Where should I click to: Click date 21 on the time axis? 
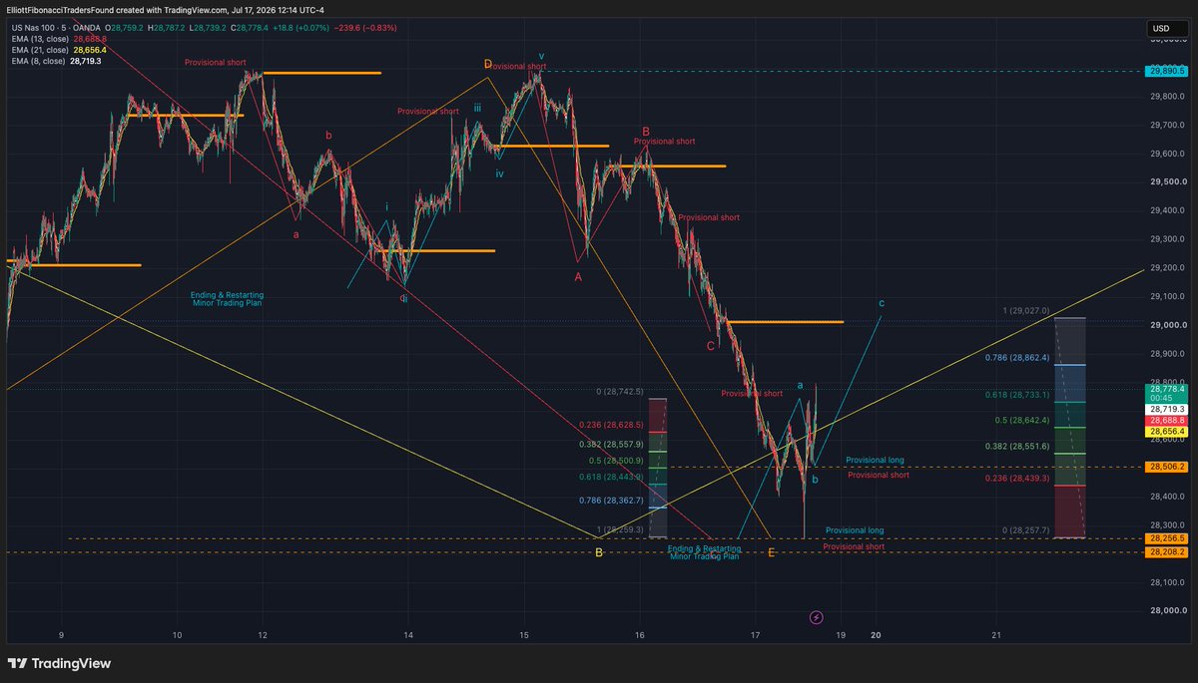pos(996,634)
